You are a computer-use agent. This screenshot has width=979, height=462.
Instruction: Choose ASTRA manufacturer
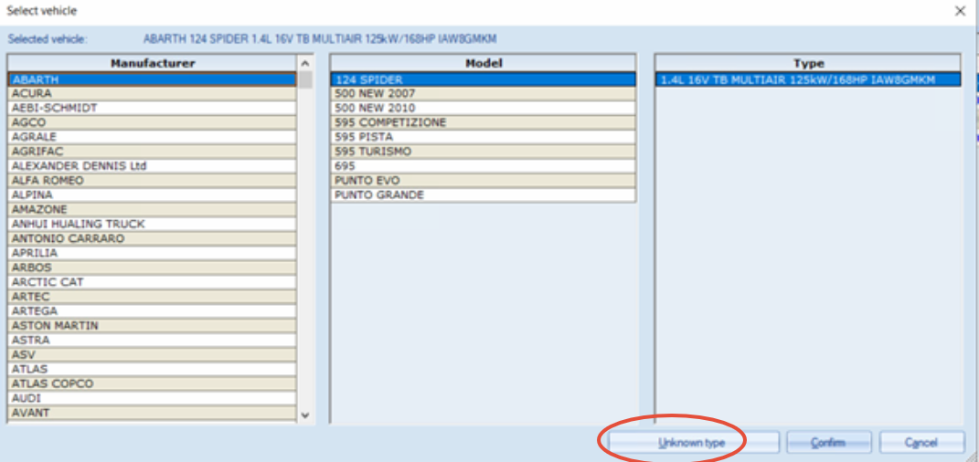tap(153, 340)
